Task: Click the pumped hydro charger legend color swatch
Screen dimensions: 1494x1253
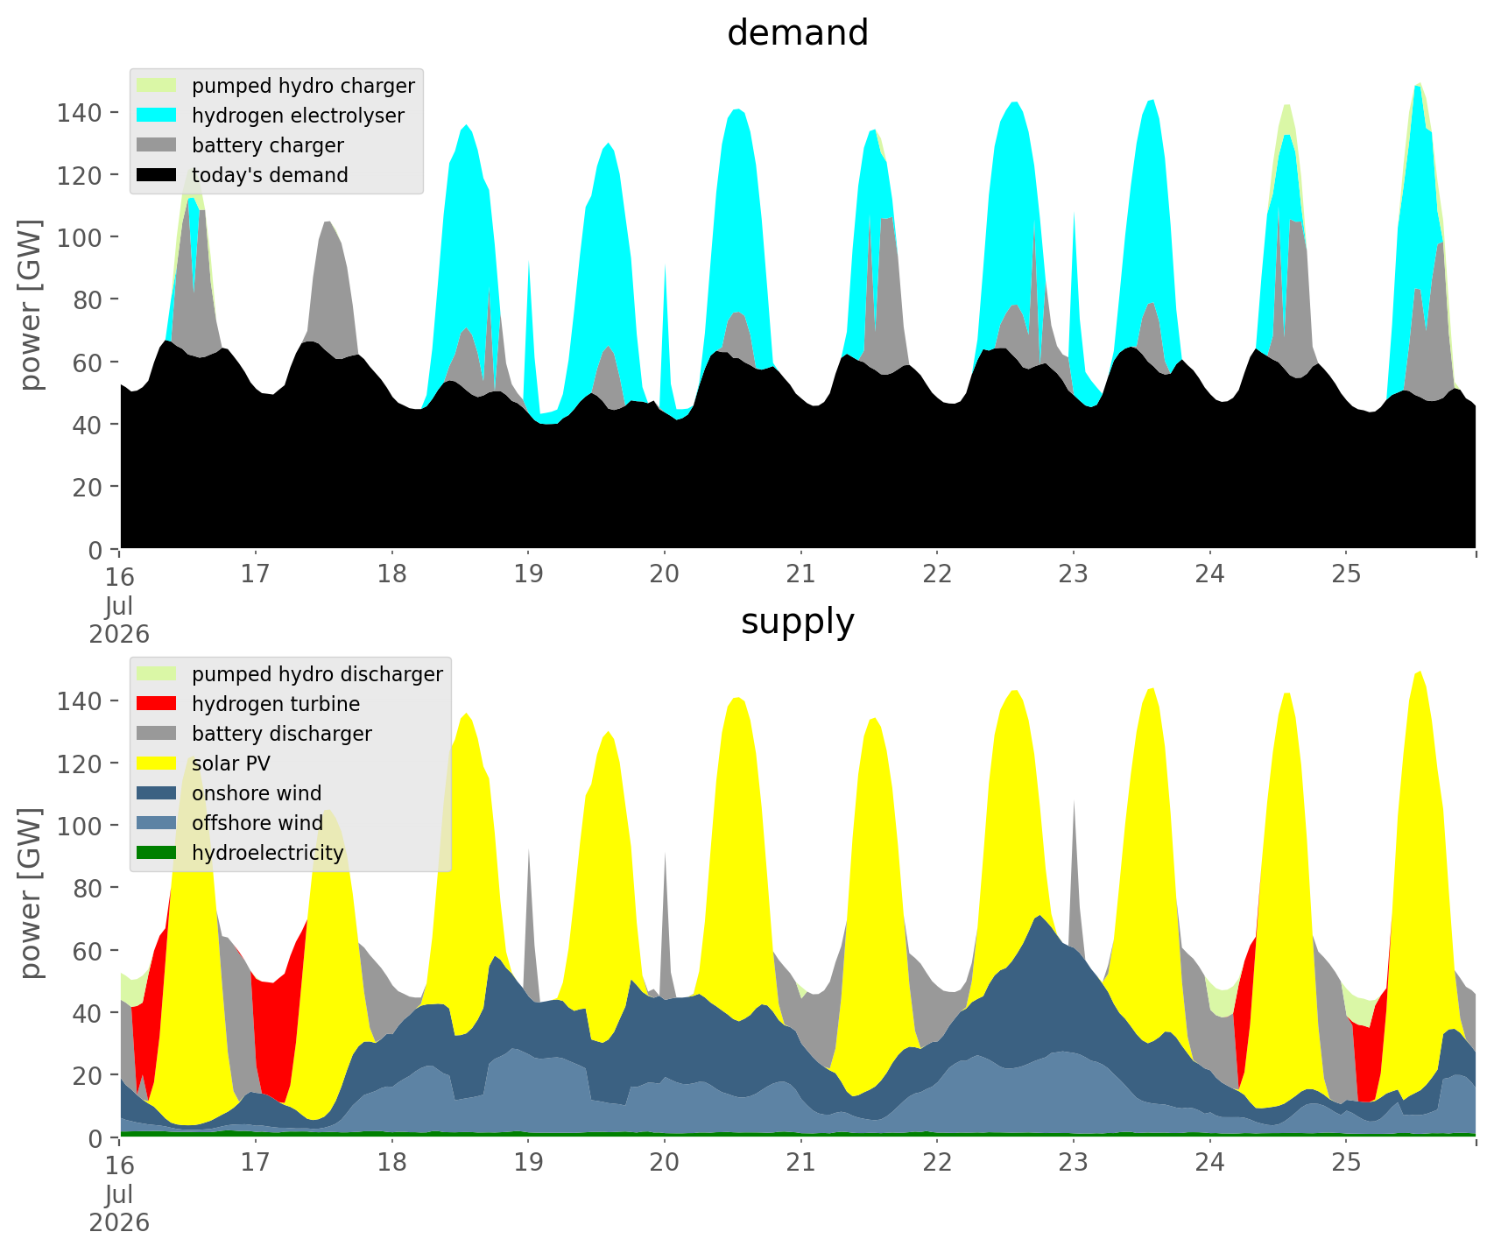Action: [158, 86]
